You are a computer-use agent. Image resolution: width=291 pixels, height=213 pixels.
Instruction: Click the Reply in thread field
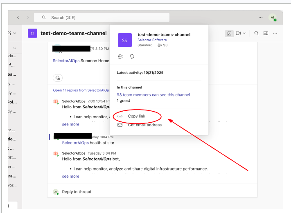click(x=77, y=192)
